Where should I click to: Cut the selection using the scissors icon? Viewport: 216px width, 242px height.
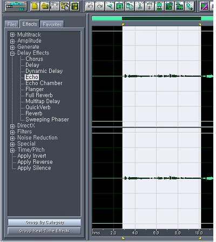(x=139, y=6)
